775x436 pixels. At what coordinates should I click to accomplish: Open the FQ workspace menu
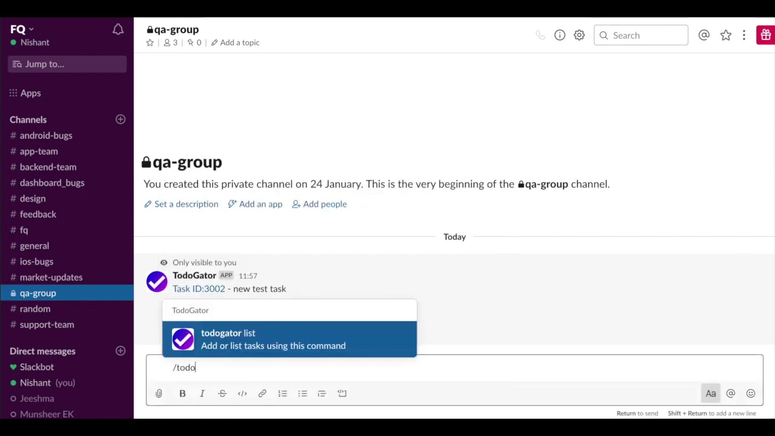22,29
